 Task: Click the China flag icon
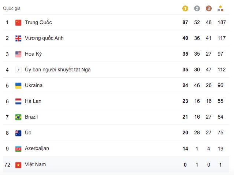[x=18, y=23]
